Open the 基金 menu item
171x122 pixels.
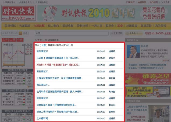120,26
